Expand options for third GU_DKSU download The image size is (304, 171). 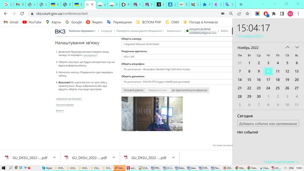(173, 158)
